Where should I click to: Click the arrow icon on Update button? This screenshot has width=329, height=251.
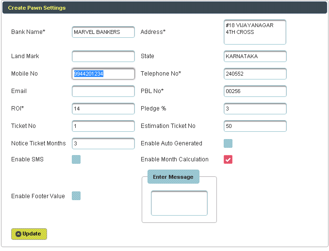click(x=18, y=234)
